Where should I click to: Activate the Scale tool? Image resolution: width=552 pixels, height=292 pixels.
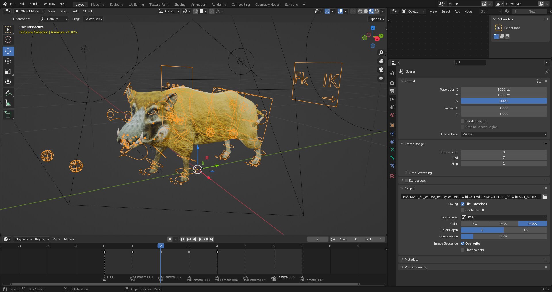pyautogui.click(x=8, y=71)
